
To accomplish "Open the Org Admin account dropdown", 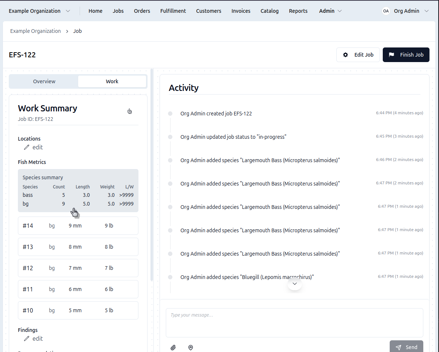I will click(x=411, y=11).
